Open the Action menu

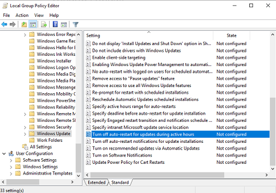click(x=22, y=15)
